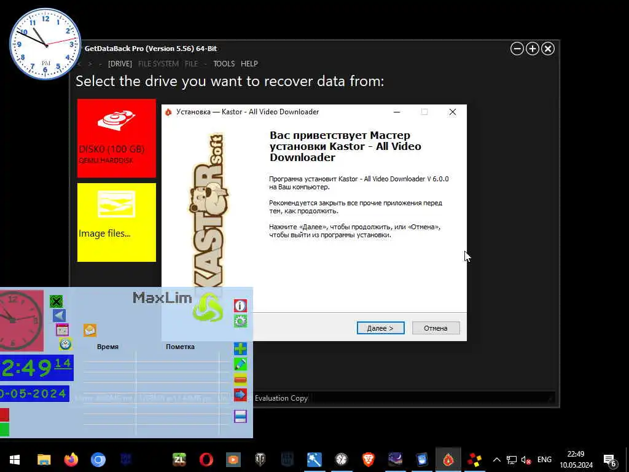Open the green ZL taskbar icon
This screenshot has height=472, width=629.
tap(179, 460)
